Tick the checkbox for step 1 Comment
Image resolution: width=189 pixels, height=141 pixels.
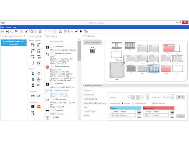tap(51, 47)
